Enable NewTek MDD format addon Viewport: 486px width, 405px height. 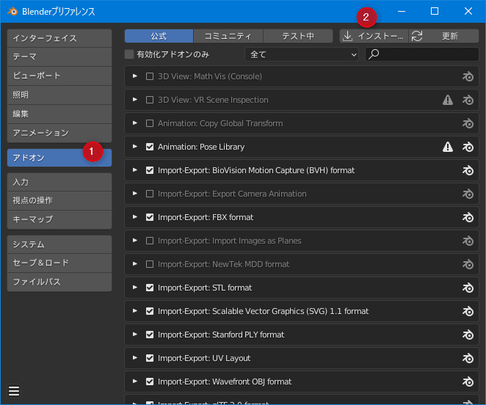[150, 264]
